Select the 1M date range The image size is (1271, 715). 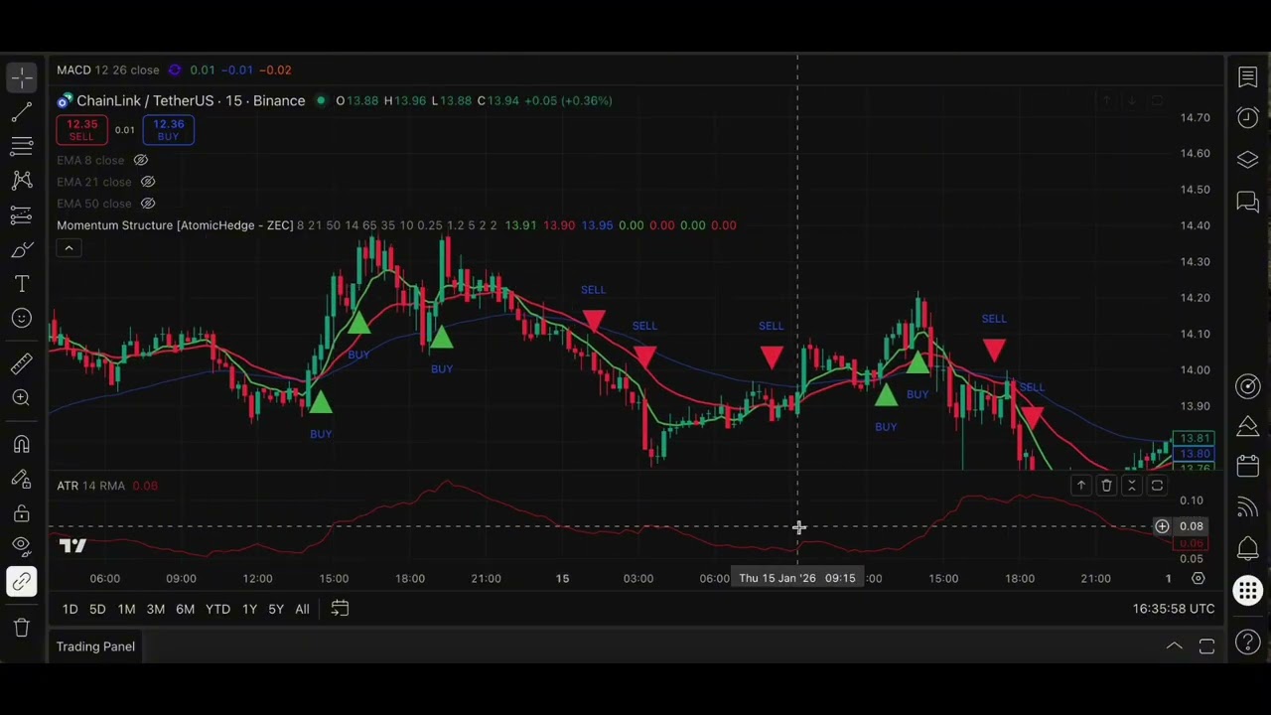(x=126, y=609)
